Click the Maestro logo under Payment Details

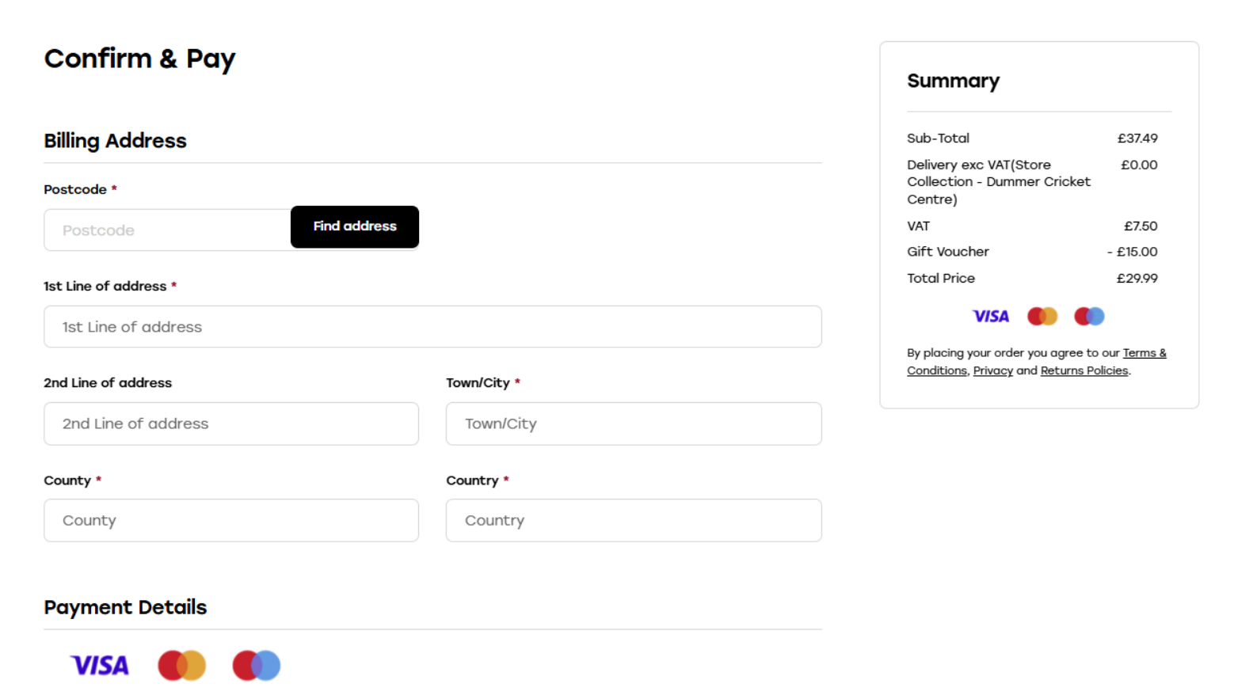click(x=256, y=665)
